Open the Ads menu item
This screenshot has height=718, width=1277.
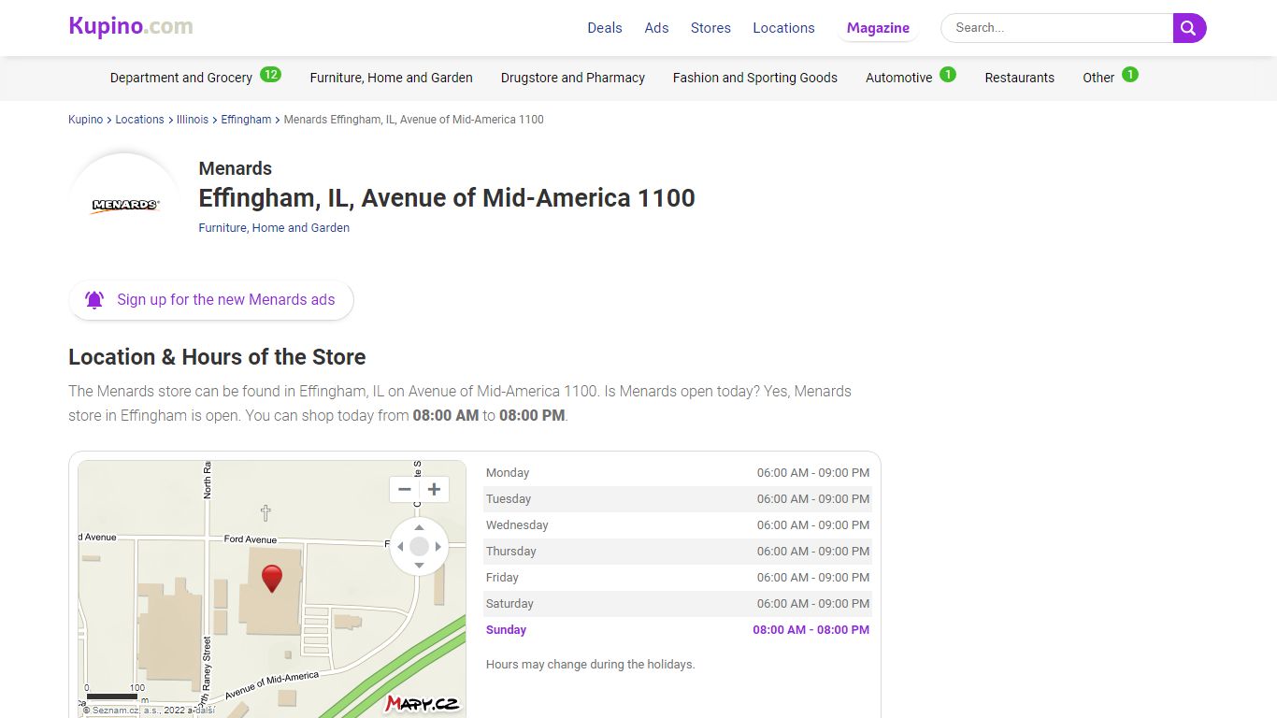coord(657,28)
